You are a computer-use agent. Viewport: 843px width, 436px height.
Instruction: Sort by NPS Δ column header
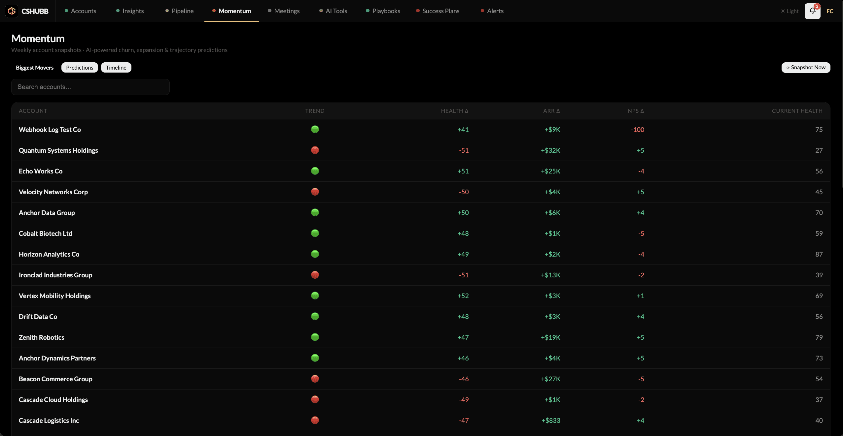click(x=636, y=111)
